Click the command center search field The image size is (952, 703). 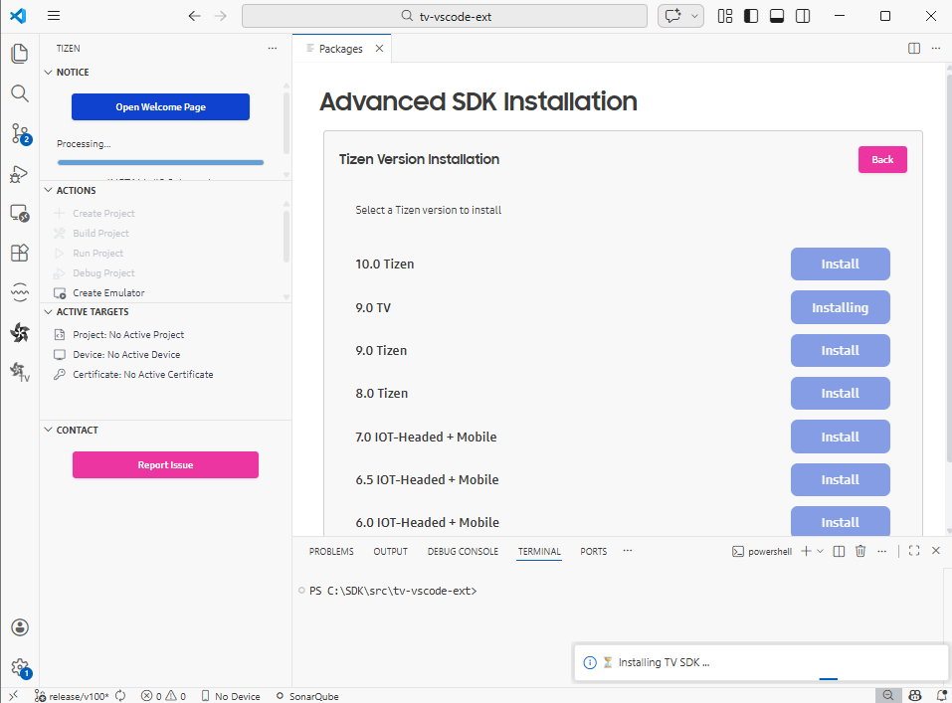tap(444, 16)
